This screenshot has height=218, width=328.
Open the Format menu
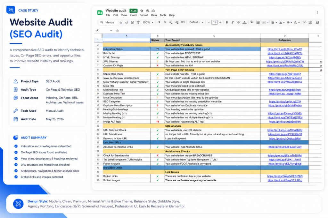[x=144, y=15]
